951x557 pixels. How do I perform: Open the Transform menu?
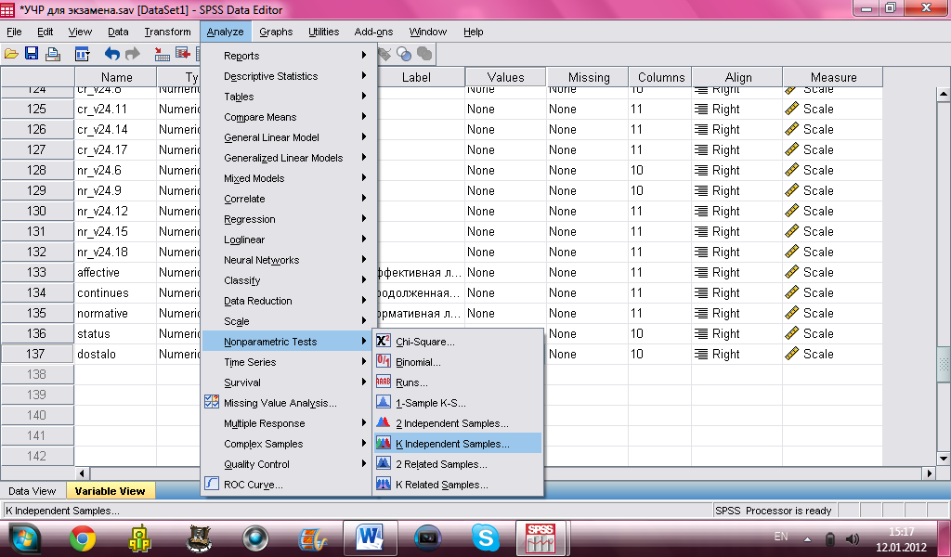click(167, 32)
